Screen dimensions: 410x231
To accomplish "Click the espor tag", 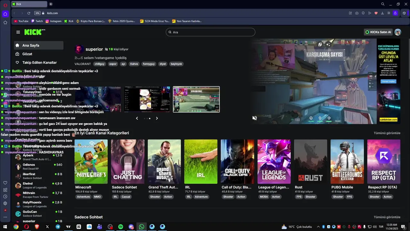I will pos(113,64).
